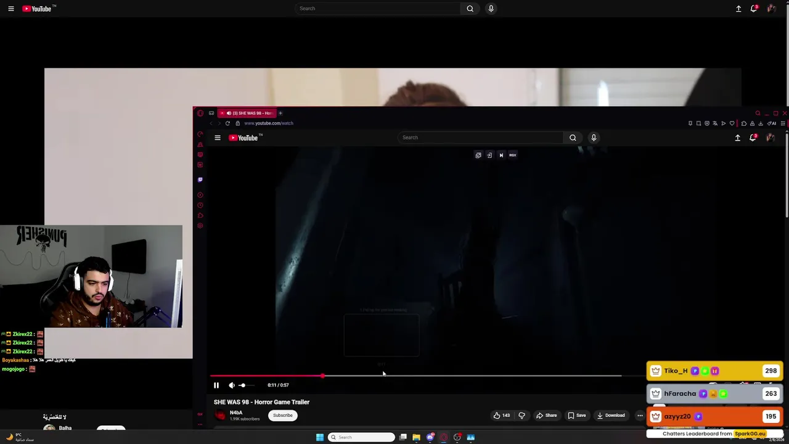Like the video with 143 likes
Image resolution: width=789 pixels, height=444 pixels.
502,416
